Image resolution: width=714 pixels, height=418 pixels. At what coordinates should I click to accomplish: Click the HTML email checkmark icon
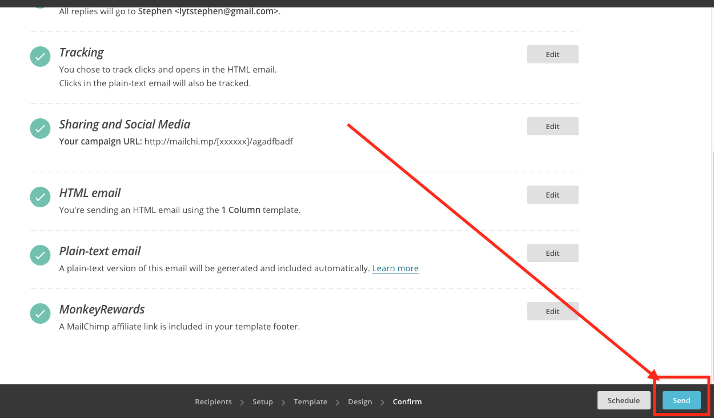[40, 197]
